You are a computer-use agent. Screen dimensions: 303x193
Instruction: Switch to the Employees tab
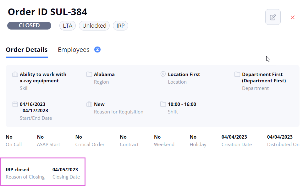pos(74,50)
